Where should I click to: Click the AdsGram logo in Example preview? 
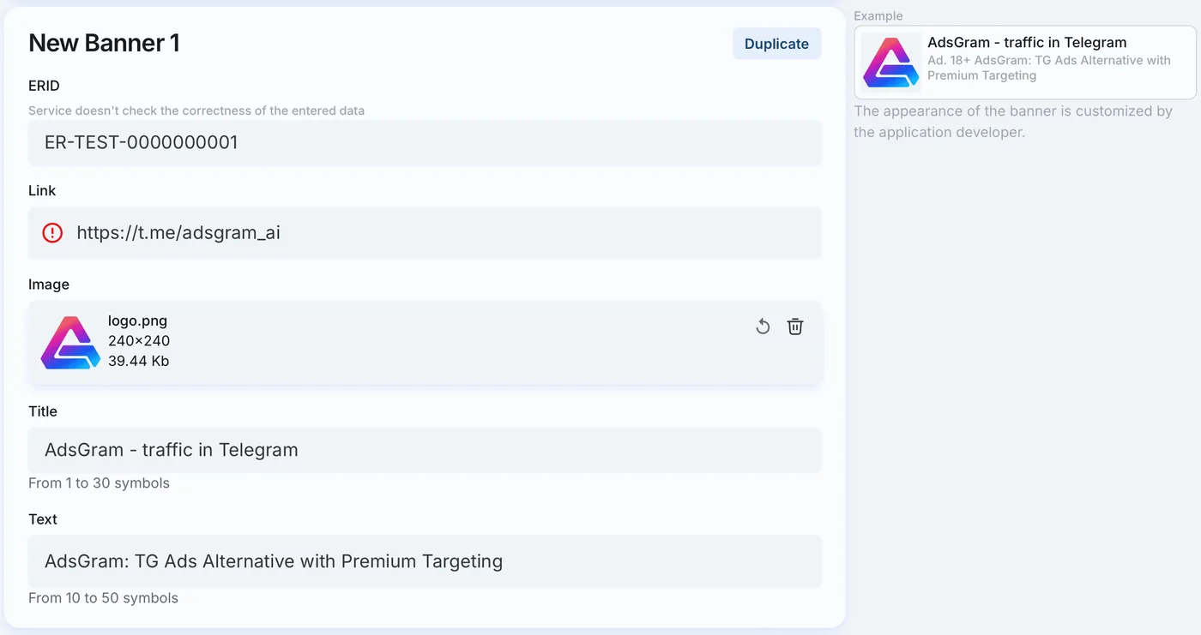click(890, 62)
